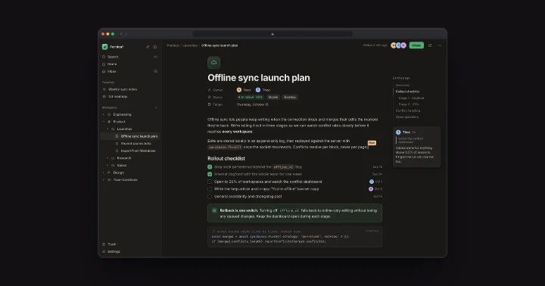Image resolution: width=545 pixels, height=286 pixels.
Task: Open the Weekly sync notes favorite
Action: [x=130, y=89]
